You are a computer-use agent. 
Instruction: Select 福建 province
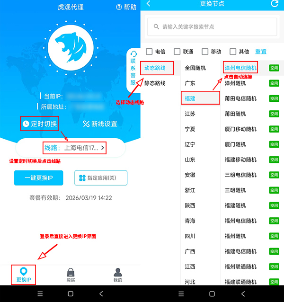tap(190, 98)
